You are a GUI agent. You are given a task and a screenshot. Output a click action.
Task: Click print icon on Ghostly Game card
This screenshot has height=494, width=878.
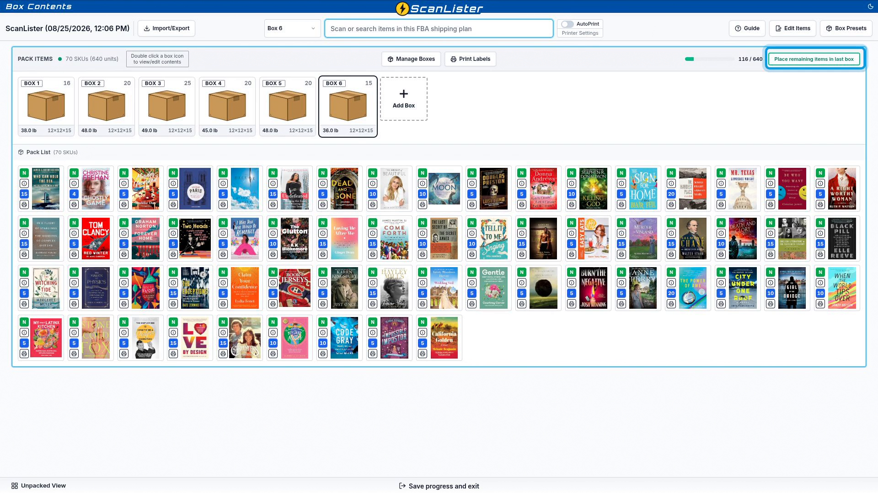74,204
